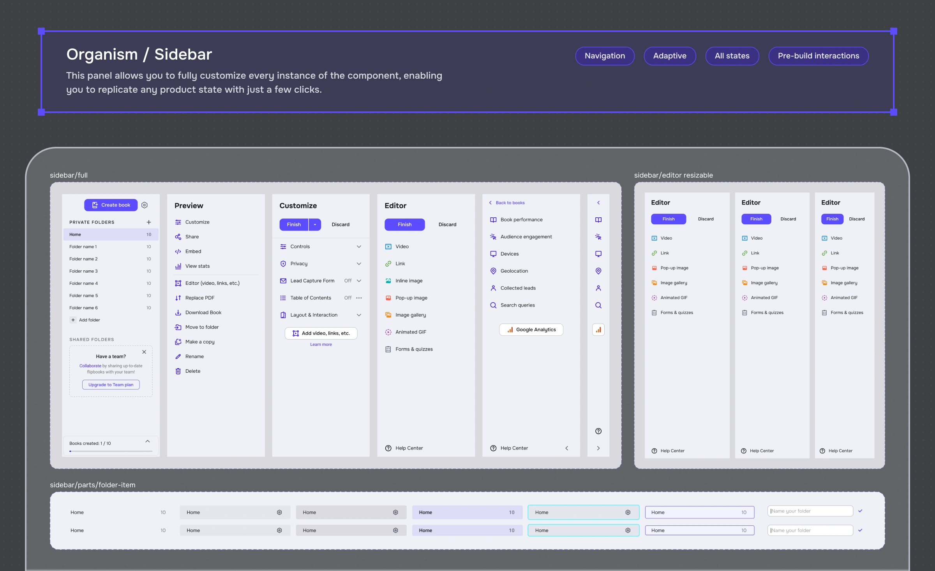
Task: Expand the Privacy section chevron
Action: [359, 264]
